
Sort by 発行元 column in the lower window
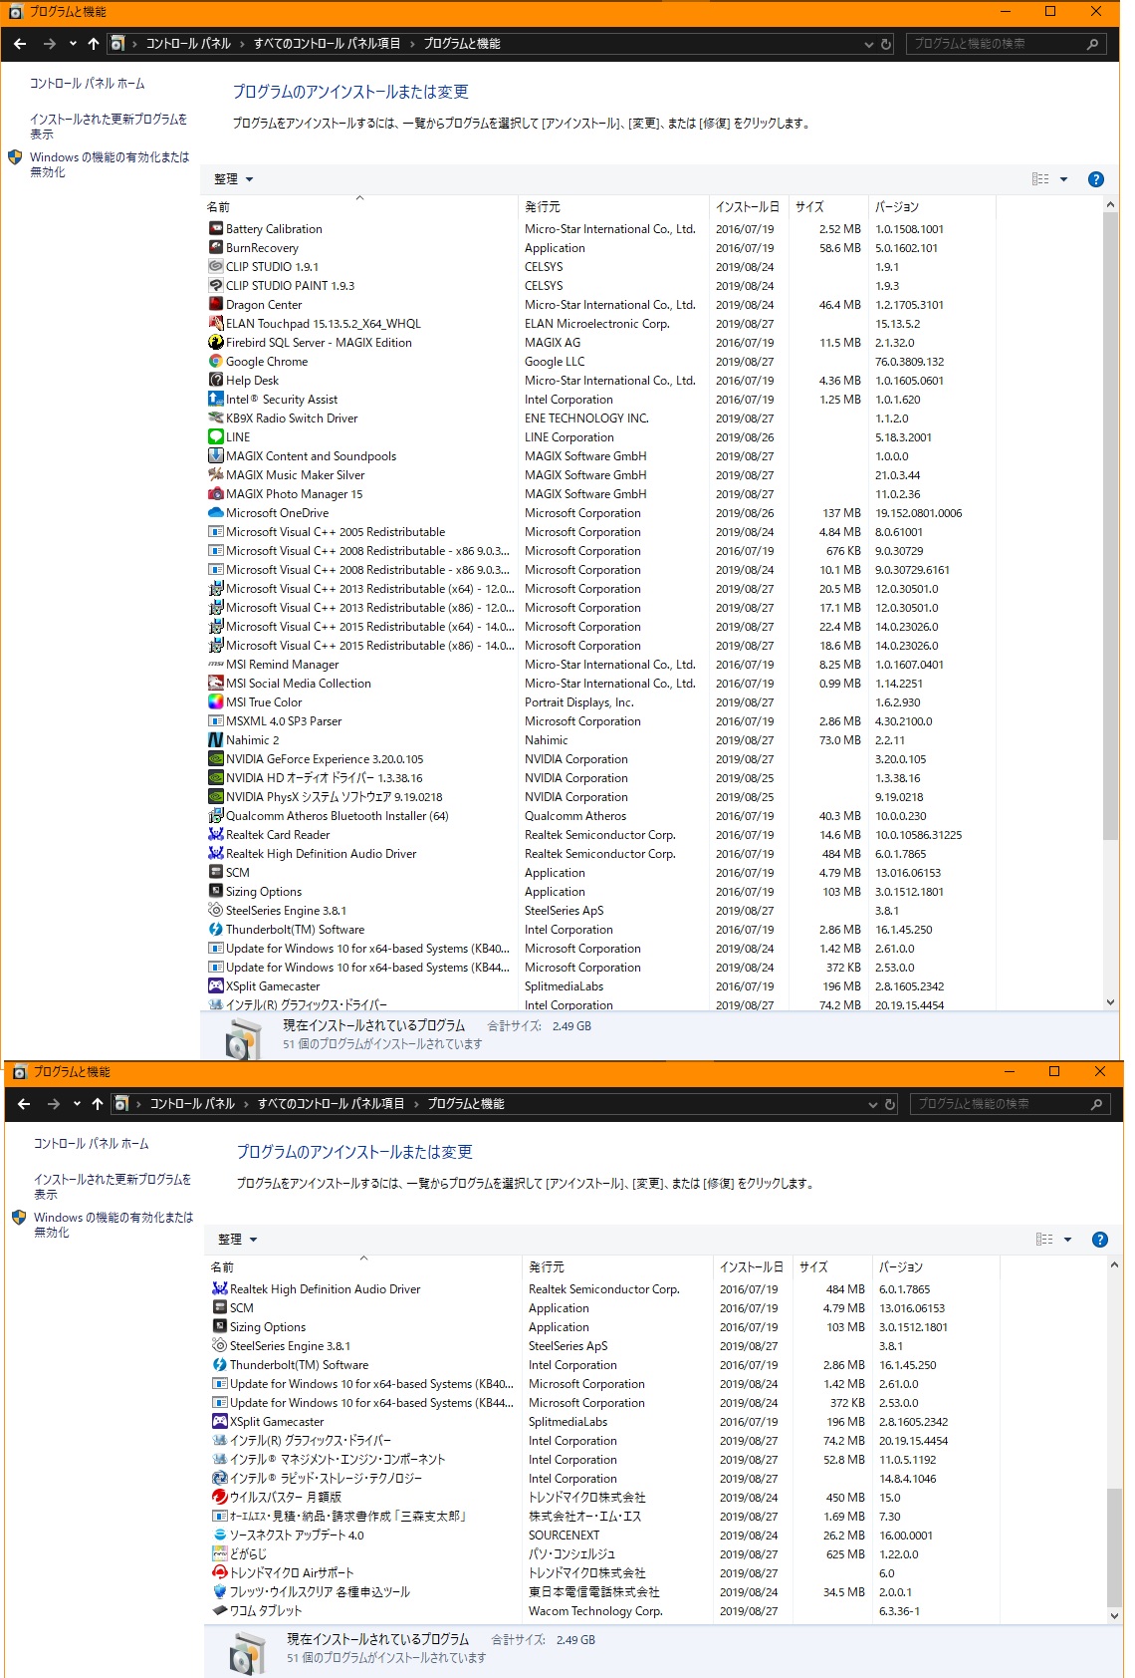click(x=617, y=1267)
